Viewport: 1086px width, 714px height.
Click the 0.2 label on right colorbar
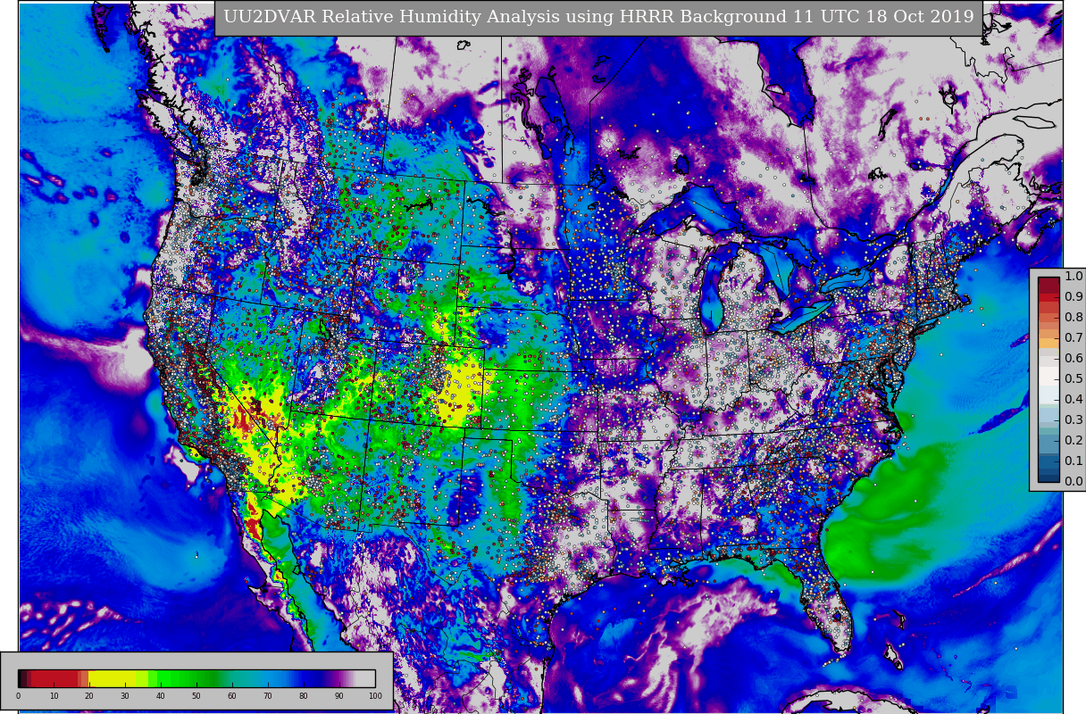click(x=1073, y=440)
